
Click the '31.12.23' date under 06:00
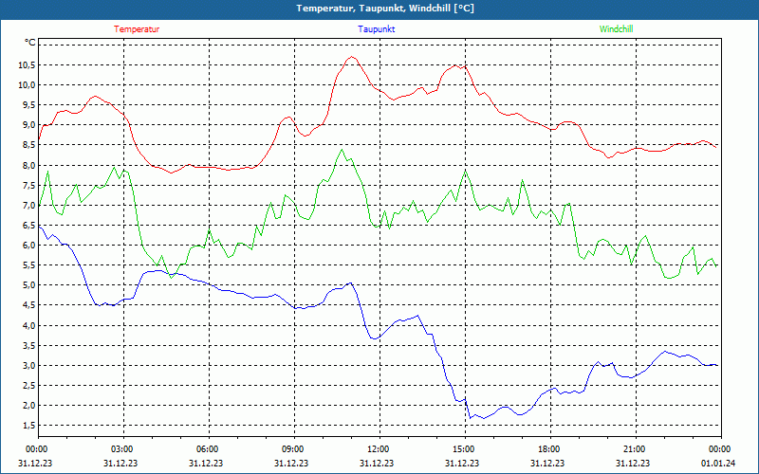(x=206, y=464)
